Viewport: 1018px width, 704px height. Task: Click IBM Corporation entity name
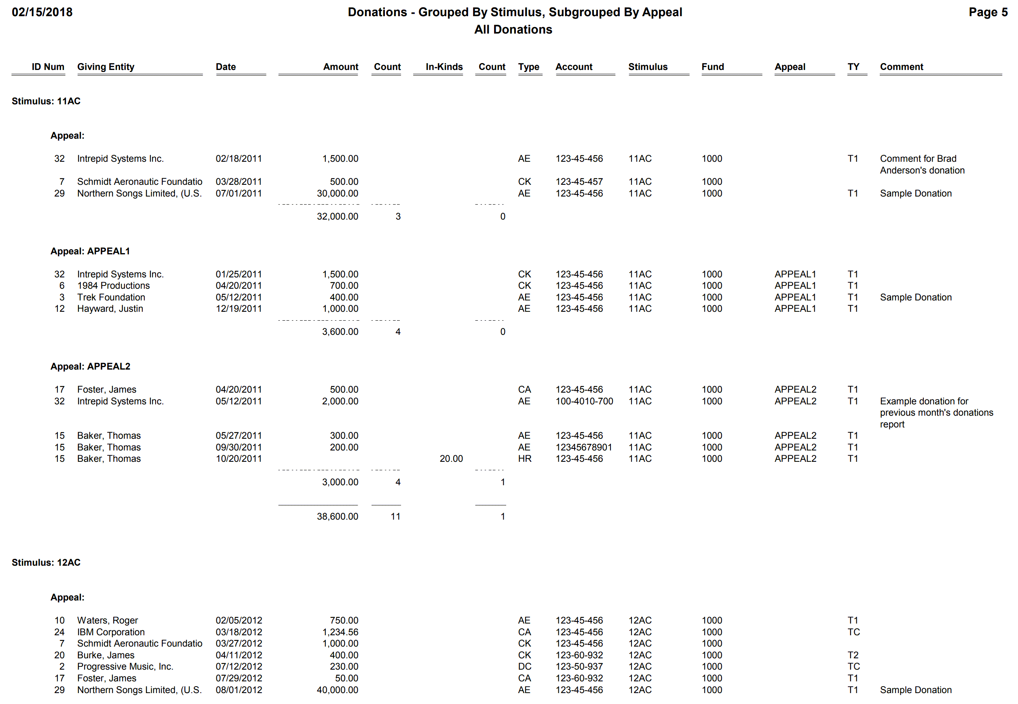point(111,632)
